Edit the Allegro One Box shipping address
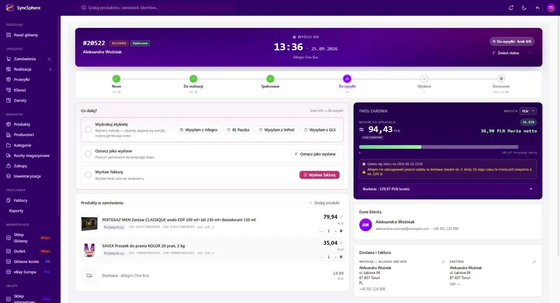Image resolution: width=560 pixels, height=303 pixels. click(443, 262)
